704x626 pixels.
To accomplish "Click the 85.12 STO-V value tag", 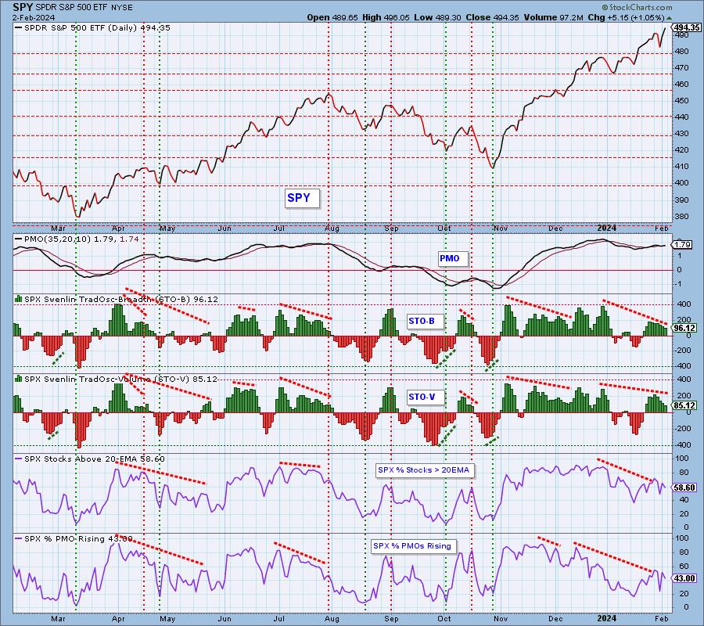I will click(x=684, y=405).
